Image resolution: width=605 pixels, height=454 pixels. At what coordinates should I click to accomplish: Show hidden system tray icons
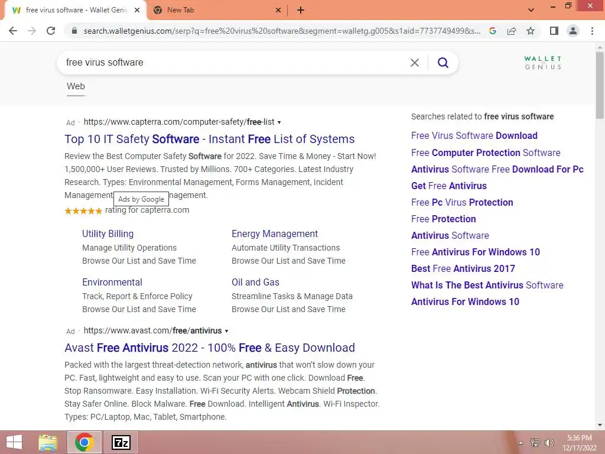coord(521,443)
